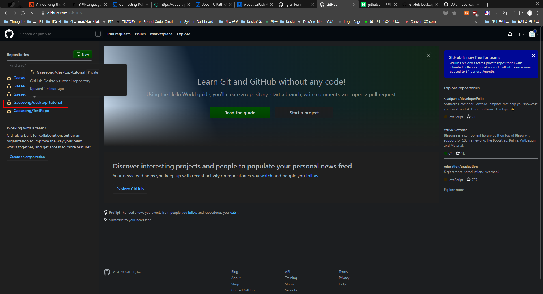The width and height of the screenshot is (543, 294).
Task: Open the Login Page bookmark
Action: (350, 22)
